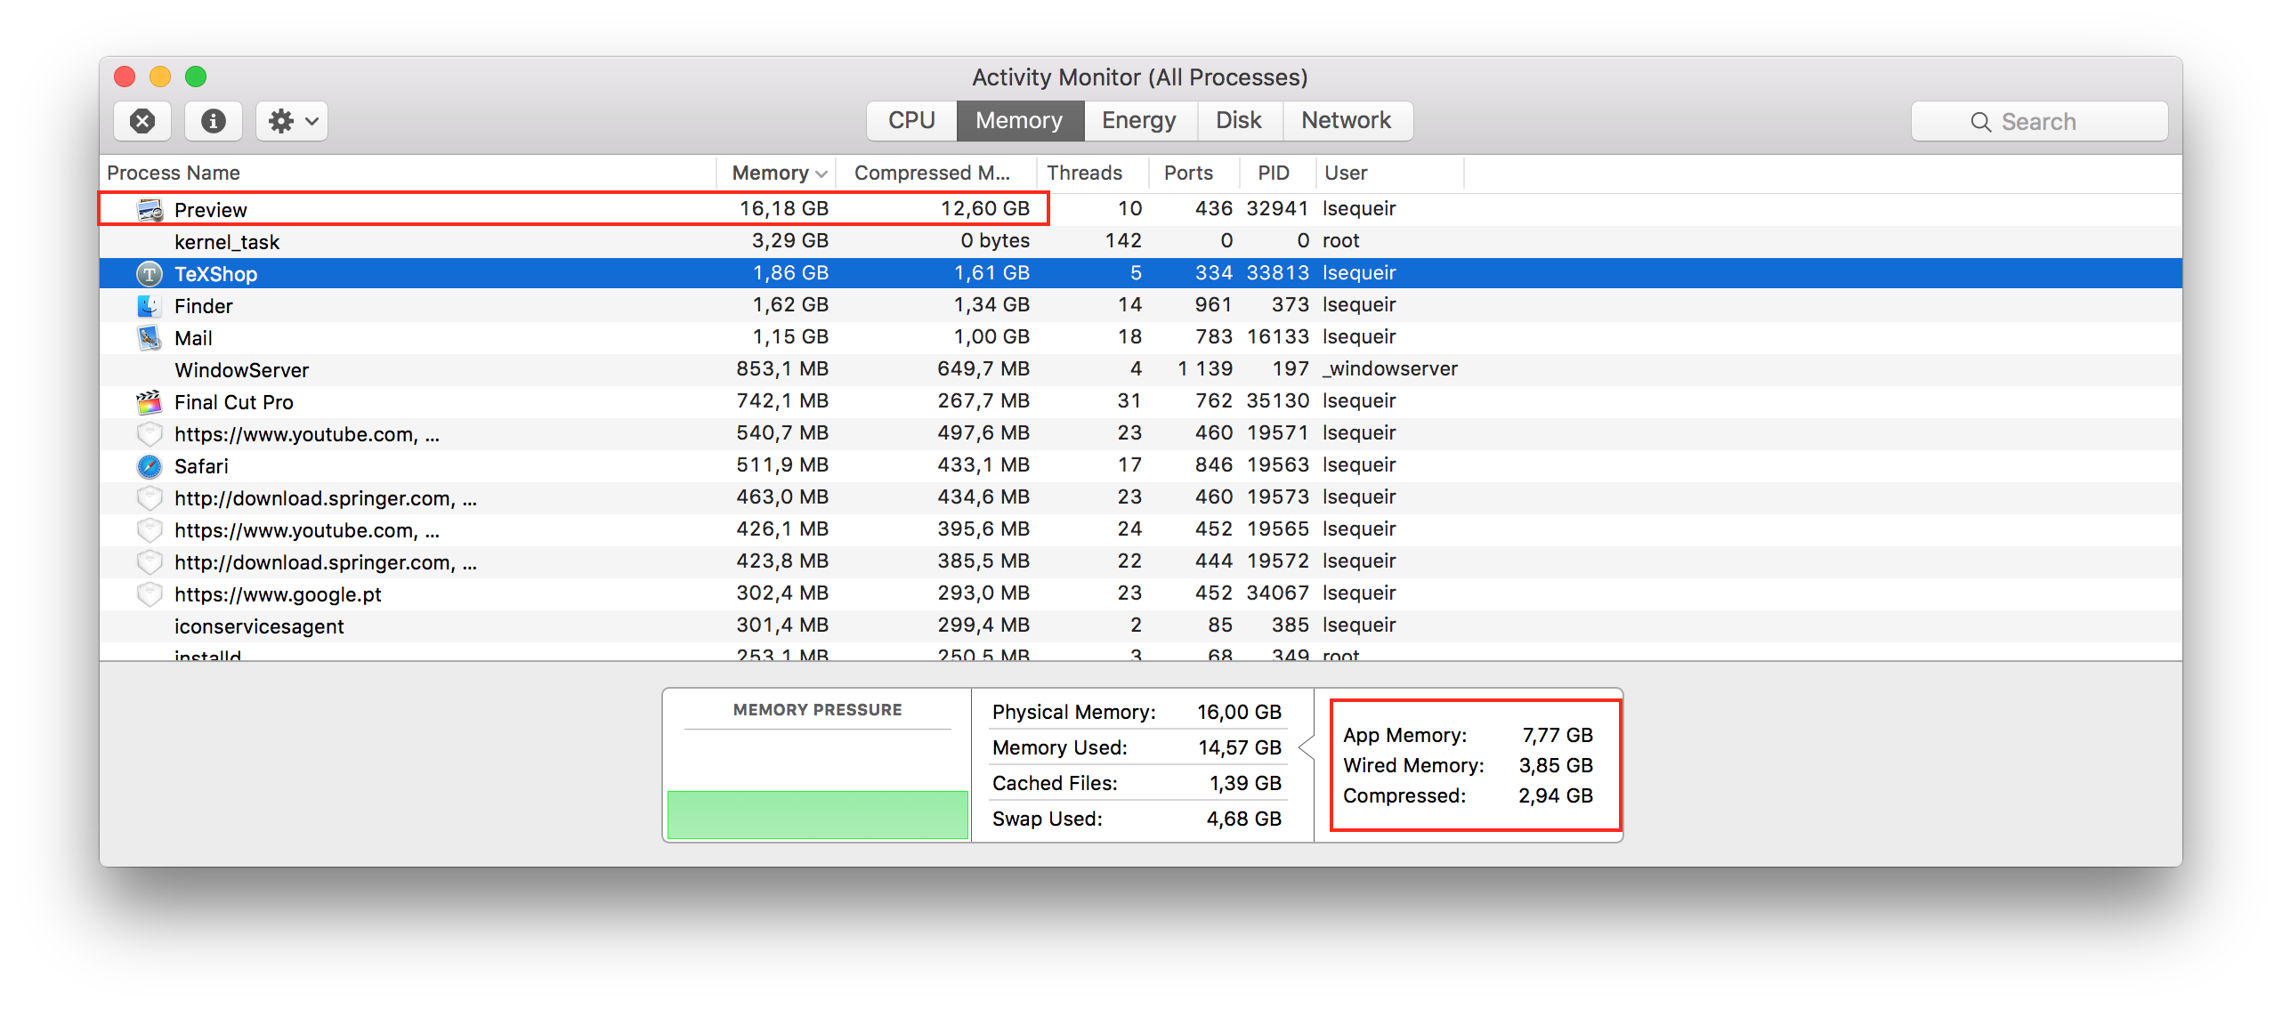2282x1009 pixels.
Task: Click the green zoom window button
Action: [196, 77]
